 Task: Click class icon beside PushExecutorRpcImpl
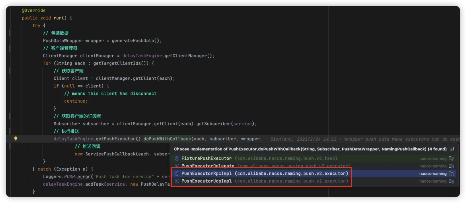[x=177, y=173]
